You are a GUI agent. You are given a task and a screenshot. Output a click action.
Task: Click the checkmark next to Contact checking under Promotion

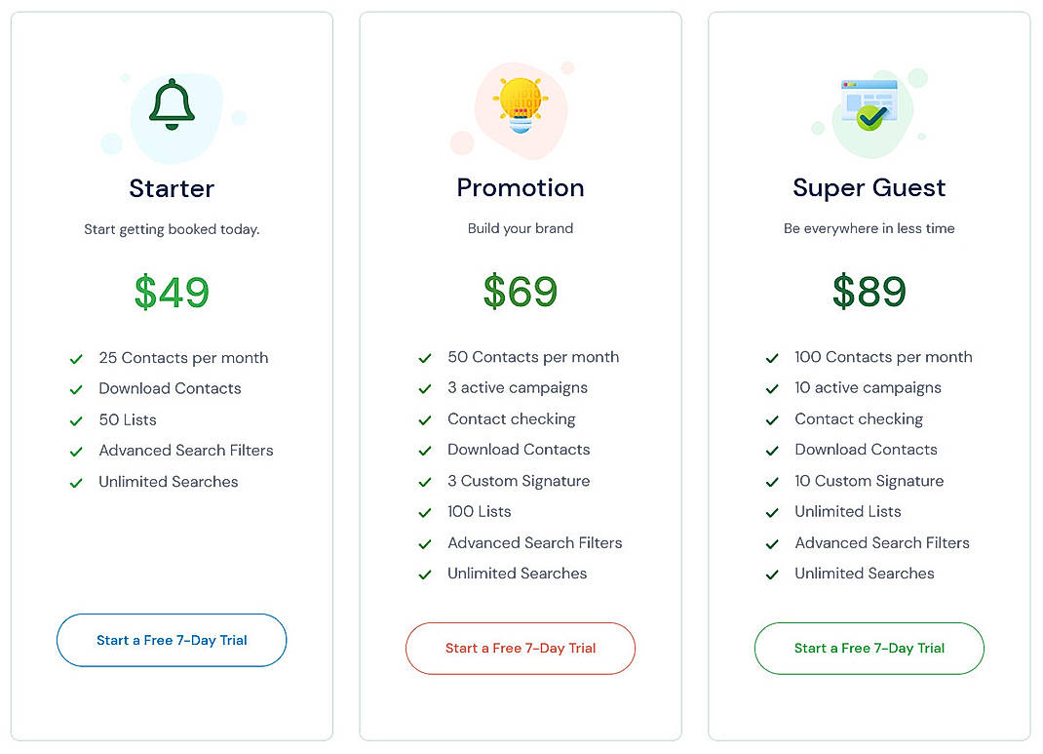click(425, 418)
